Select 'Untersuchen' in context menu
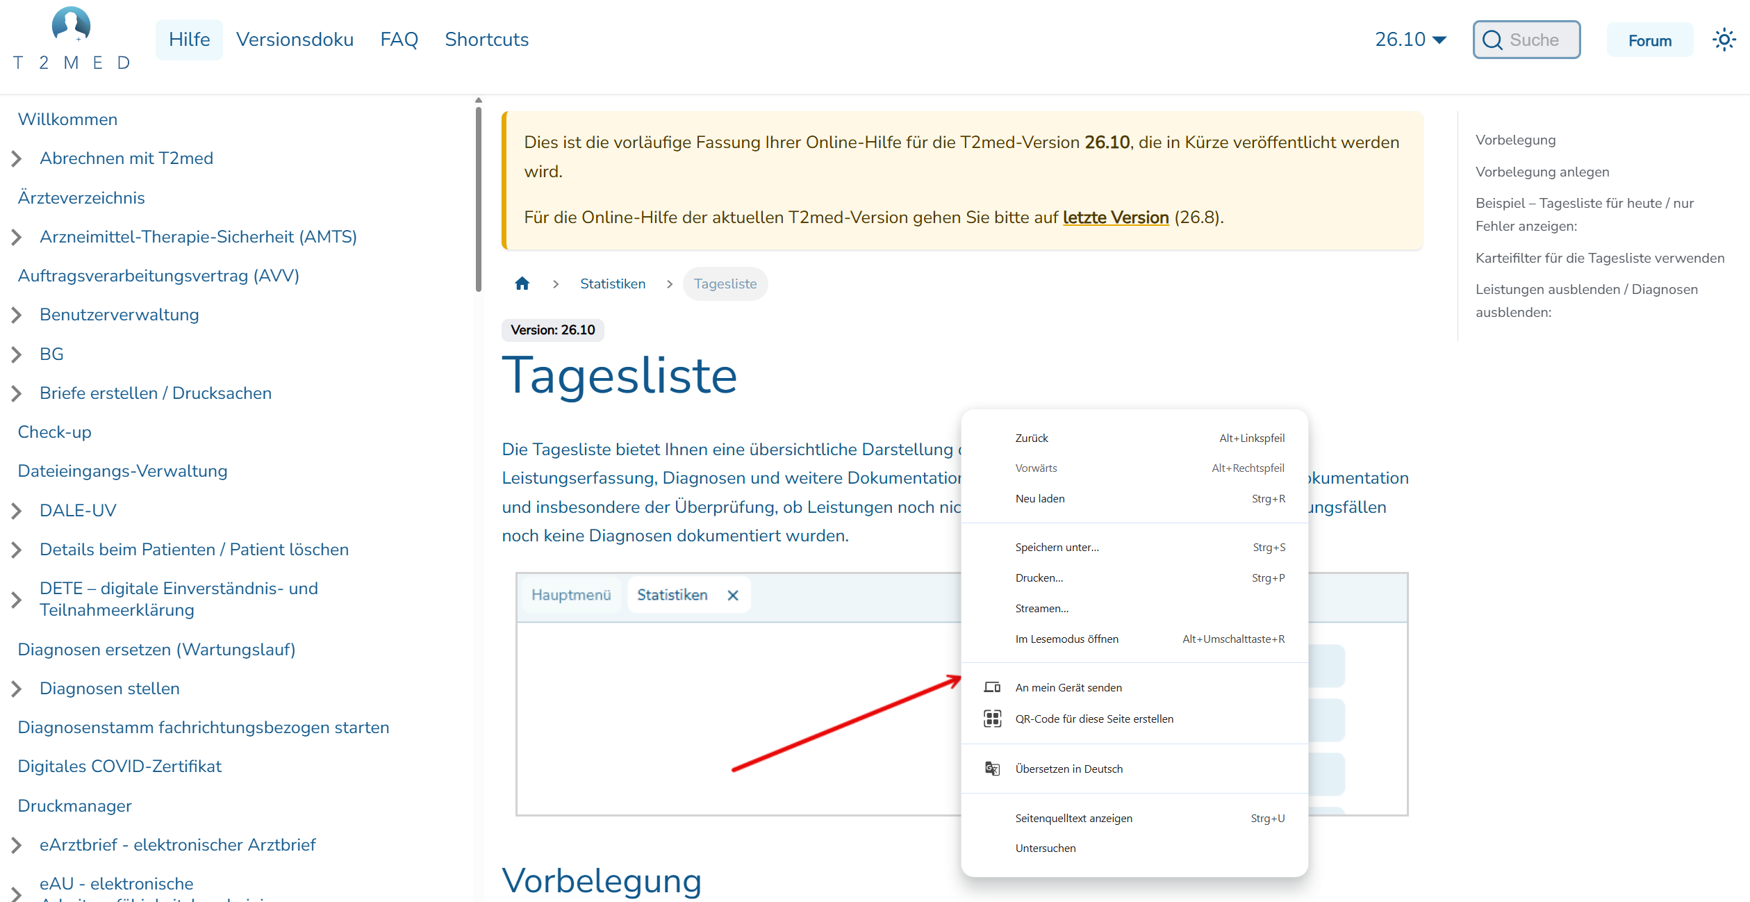1750x902 pixels. pos(1134,848)
